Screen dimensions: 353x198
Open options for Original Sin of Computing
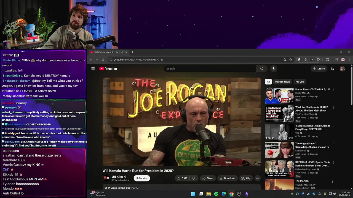click(x=333, y=144)
